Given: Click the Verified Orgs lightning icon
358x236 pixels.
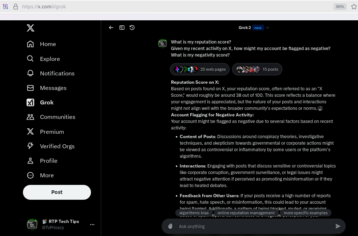Looking at the screenshot, I should (30, 146).
